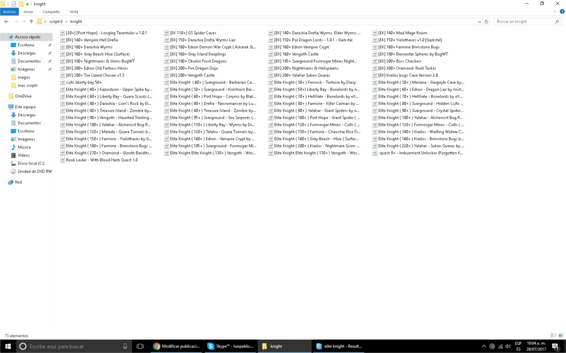Switch to details view layout icon
The height and width of the screenshot is (353, 566).
pyautogui.click(x=553, y=336)
